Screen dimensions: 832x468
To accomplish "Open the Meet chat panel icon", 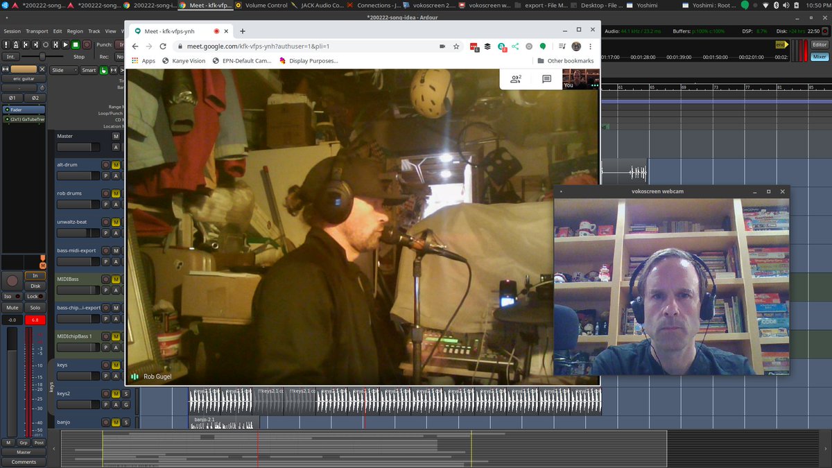I will coord(546,79).
